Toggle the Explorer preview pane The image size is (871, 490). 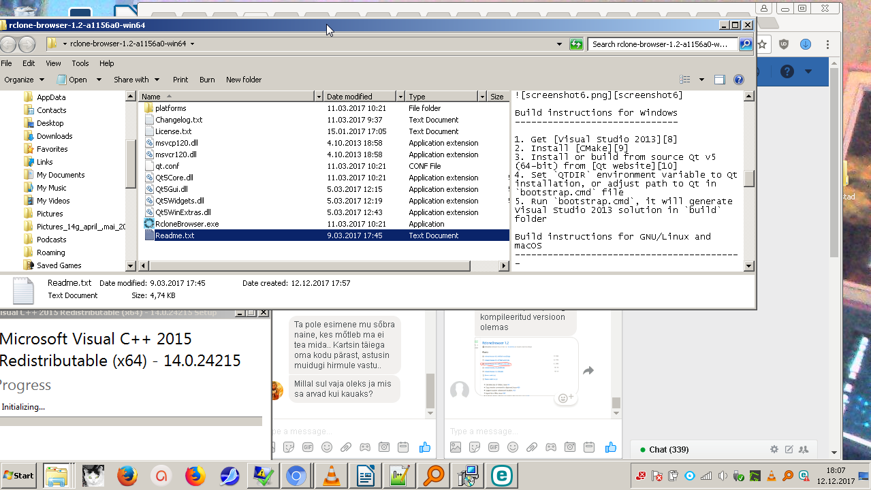[720, 80]
